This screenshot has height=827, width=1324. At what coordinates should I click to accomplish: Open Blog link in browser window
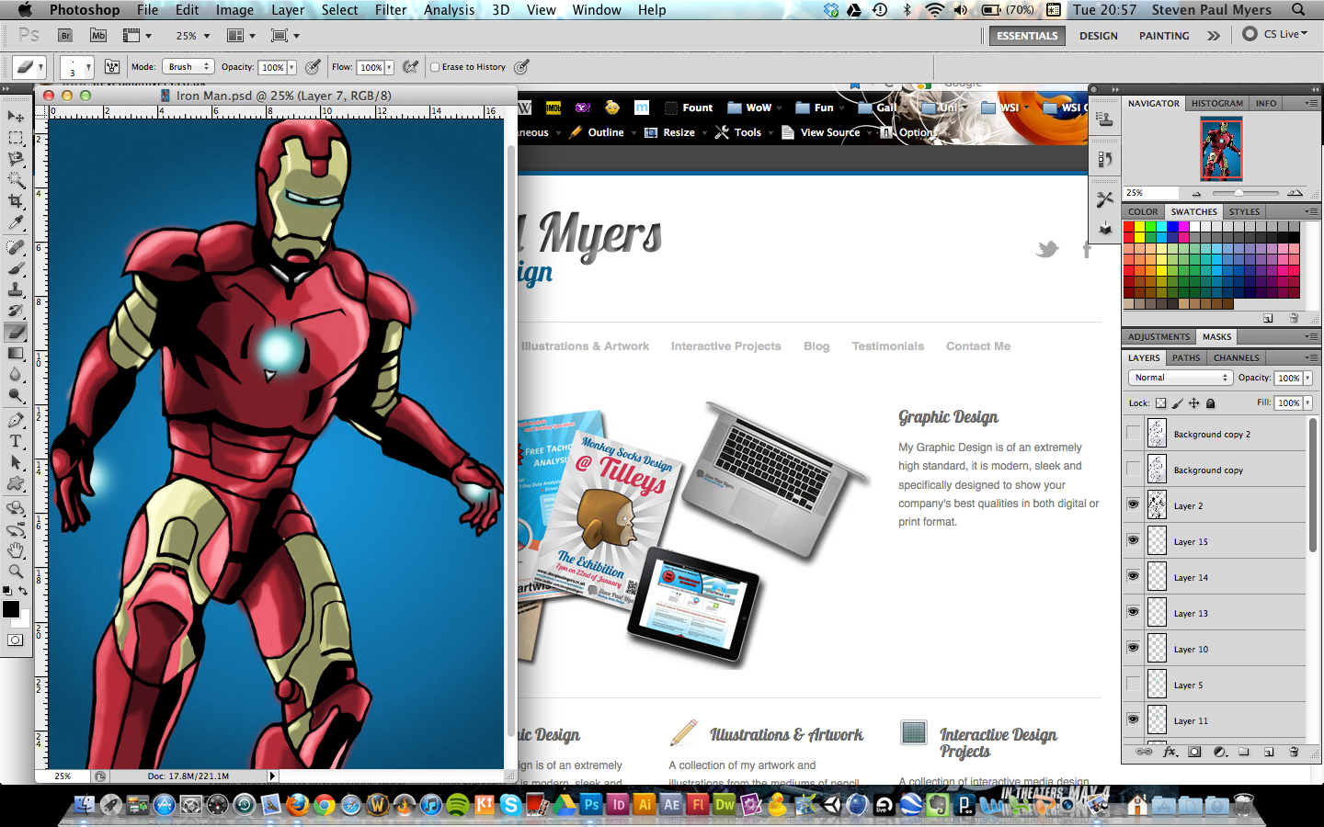point(816,346)
